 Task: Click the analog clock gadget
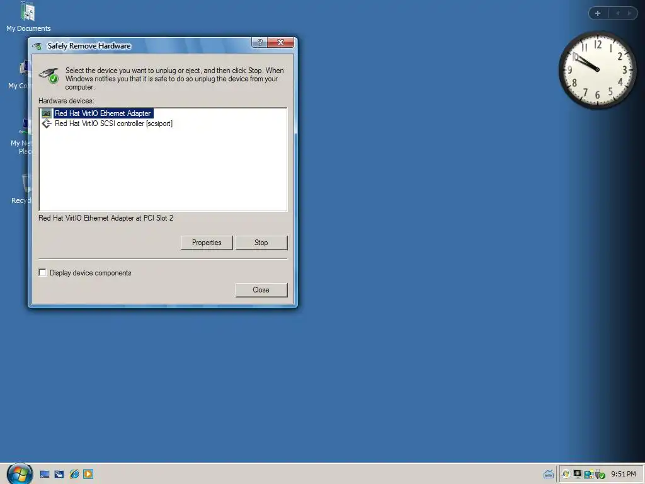(597, 69)
